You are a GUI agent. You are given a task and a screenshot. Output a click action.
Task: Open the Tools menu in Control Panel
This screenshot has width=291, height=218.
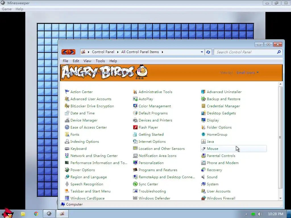click(x=100, y=61)
